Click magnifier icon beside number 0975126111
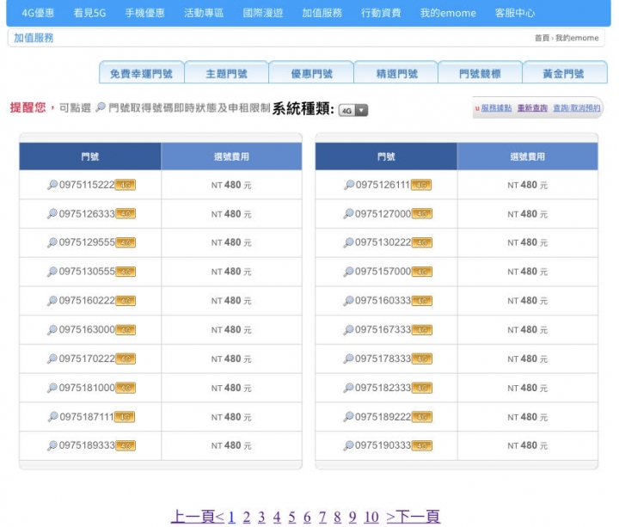The height and width of the screenshot is (527, 619). 349,185
